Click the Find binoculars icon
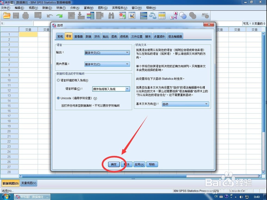 click(x=111, y=16)
